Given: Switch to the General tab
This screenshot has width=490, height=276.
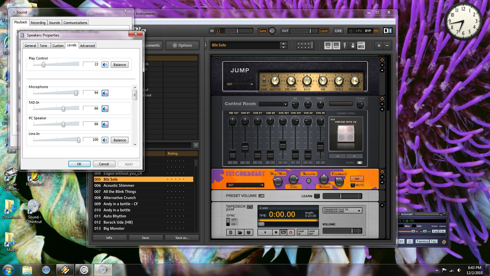Looking at the screenshot, I should pyautogui.click(x=30, y=46).
